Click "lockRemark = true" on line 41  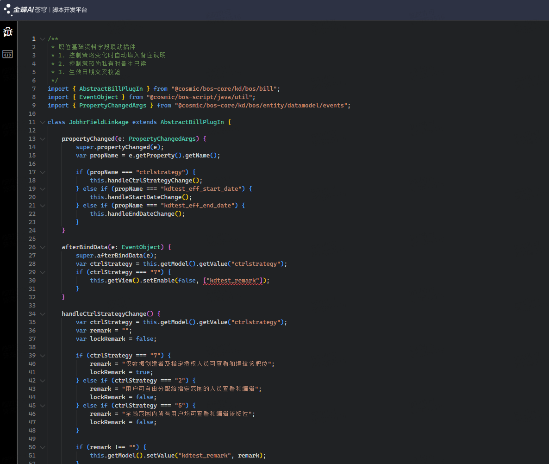tap(120, 372)
